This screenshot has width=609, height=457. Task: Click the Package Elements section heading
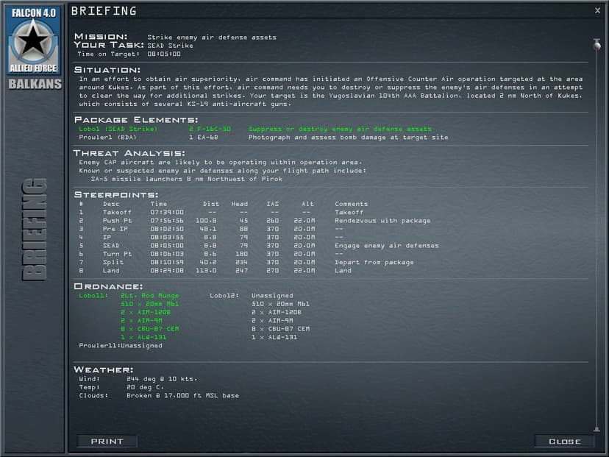(136, 120)
